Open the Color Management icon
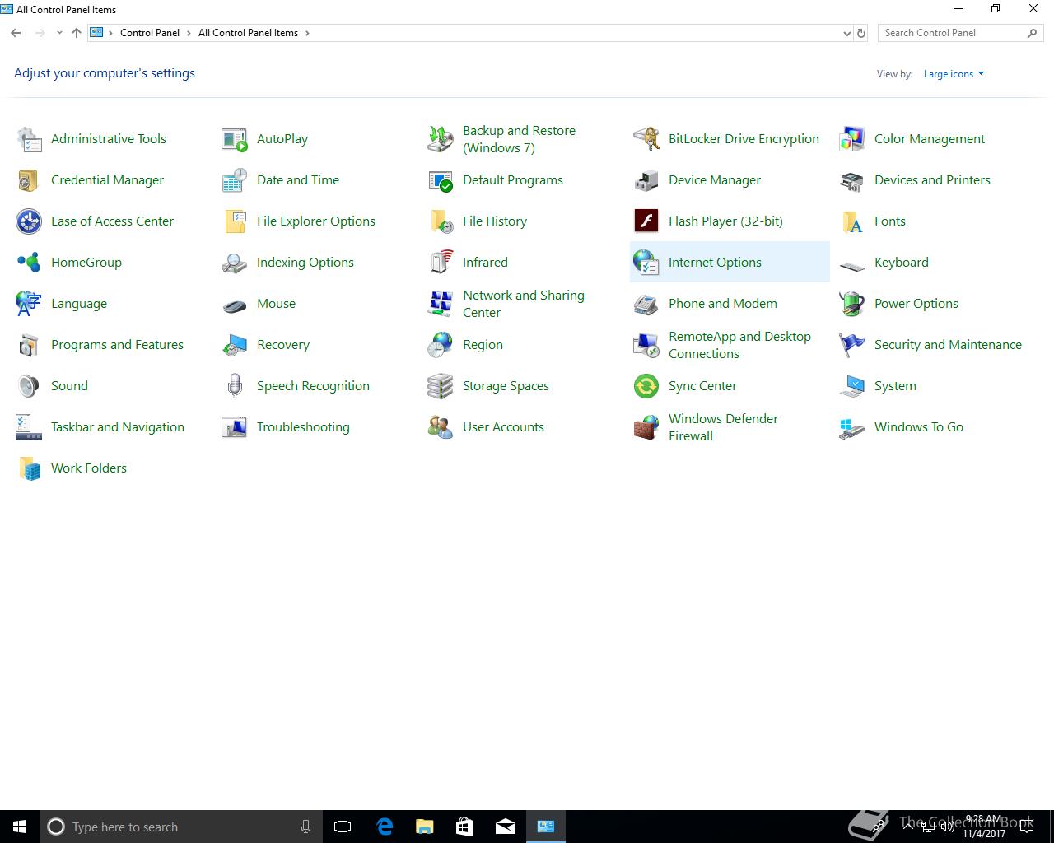The width and height of the screenshot is (1054, 843). 852,139
